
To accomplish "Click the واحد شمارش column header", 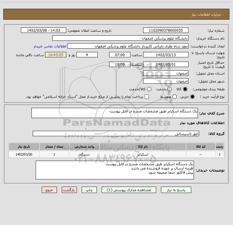I will click(84, 147).
